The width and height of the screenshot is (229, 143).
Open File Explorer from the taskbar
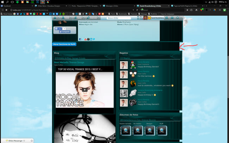pyautogui.click(x=27, y=2)
